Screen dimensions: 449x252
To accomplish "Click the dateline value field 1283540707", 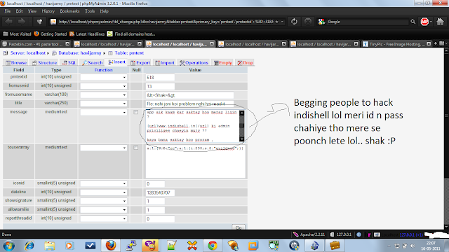I will click(x=160, y=192).
